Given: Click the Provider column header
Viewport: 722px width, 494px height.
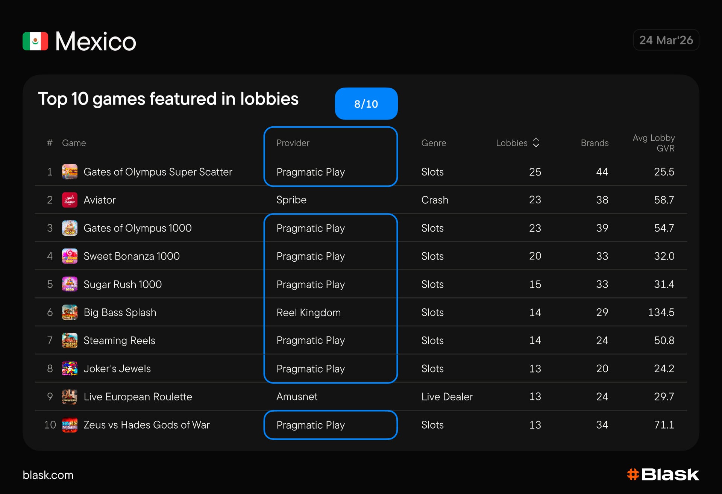Looking at the screenshot, I should tap(293, 143).
